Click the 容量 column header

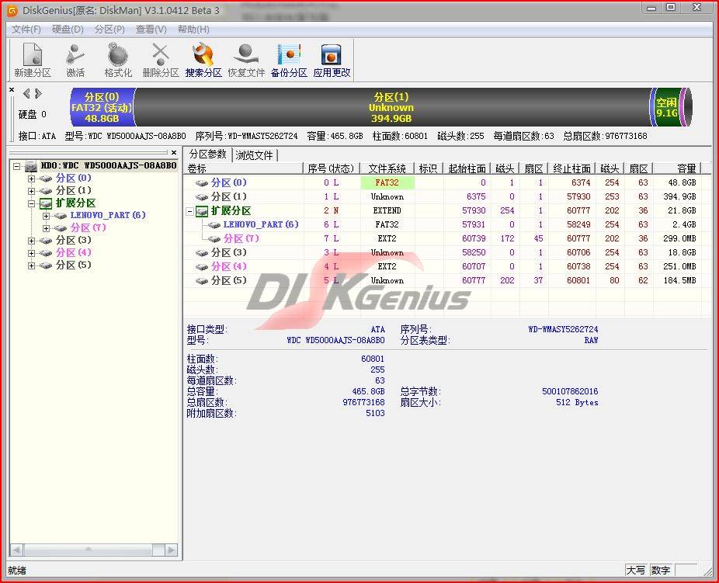677,168
